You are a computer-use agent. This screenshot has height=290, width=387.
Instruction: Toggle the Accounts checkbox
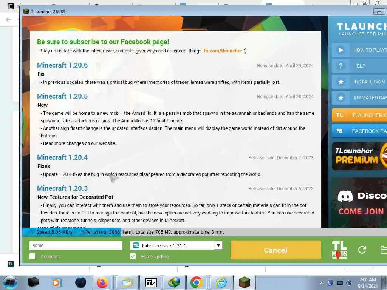click(33, 256)
